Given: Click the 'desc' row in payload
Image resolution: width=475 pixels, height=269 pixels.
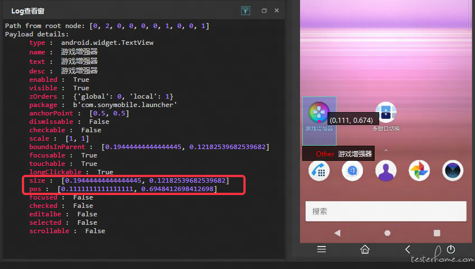Looking at the screenshot, I should click(63, 71).
